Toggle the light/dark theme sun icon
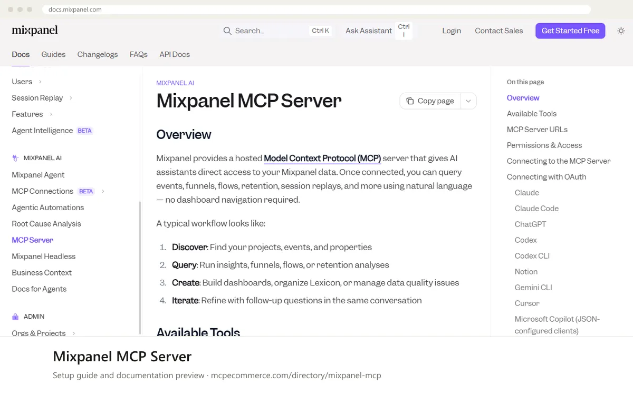 click(x=621, y=31)
